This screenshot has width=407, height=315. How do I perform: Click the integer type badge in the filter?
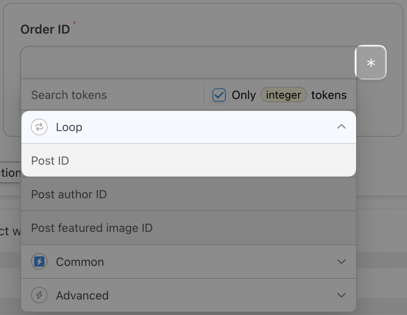coord(283,95)
